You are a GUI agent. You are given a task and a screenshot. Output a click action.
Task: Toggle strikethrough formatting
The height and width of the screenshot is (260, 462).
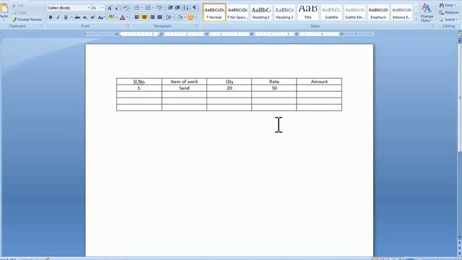[x=77, y=17]
